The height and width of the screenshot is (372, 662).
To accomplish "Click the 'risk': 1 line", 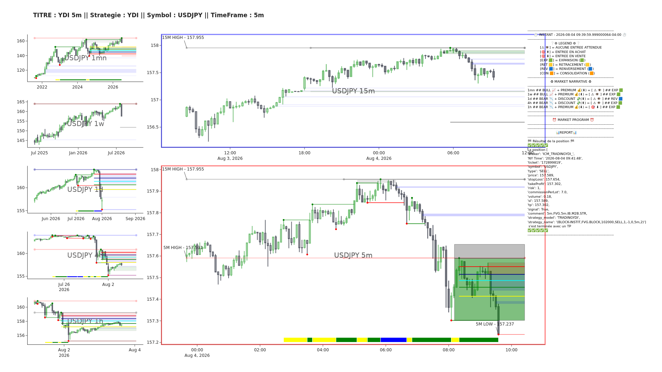I will coord(534,188).
